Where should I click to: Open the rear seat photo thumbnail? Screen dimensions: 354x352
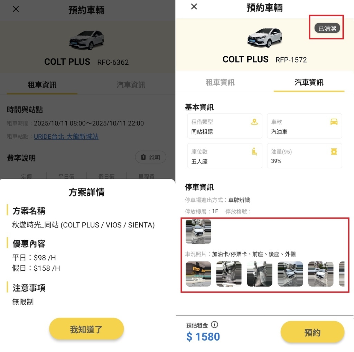260,274
